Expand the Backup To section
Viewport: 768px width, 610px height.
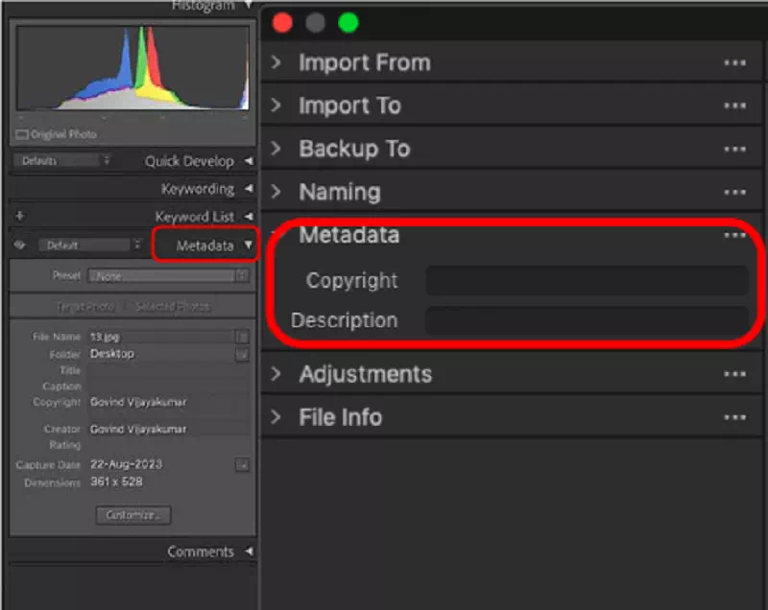click(276, 149)
